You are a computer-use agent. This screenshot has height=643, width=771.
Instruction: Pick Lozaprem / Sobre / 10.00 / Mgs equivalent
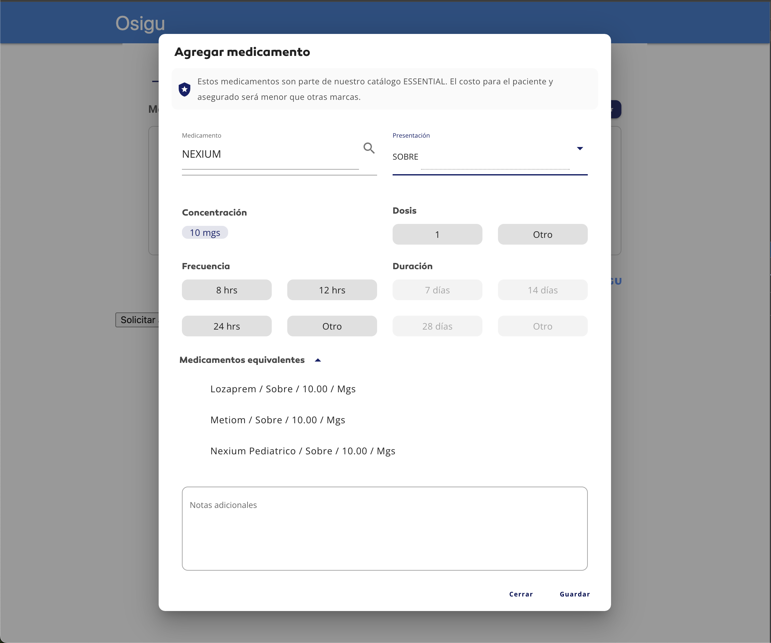click(x=283, y=389)
